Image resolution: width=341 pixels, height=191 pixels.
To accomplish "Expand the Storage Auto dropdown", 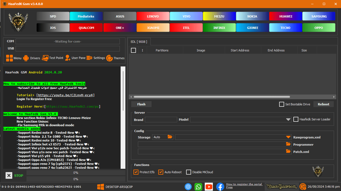I will [169, 137].
